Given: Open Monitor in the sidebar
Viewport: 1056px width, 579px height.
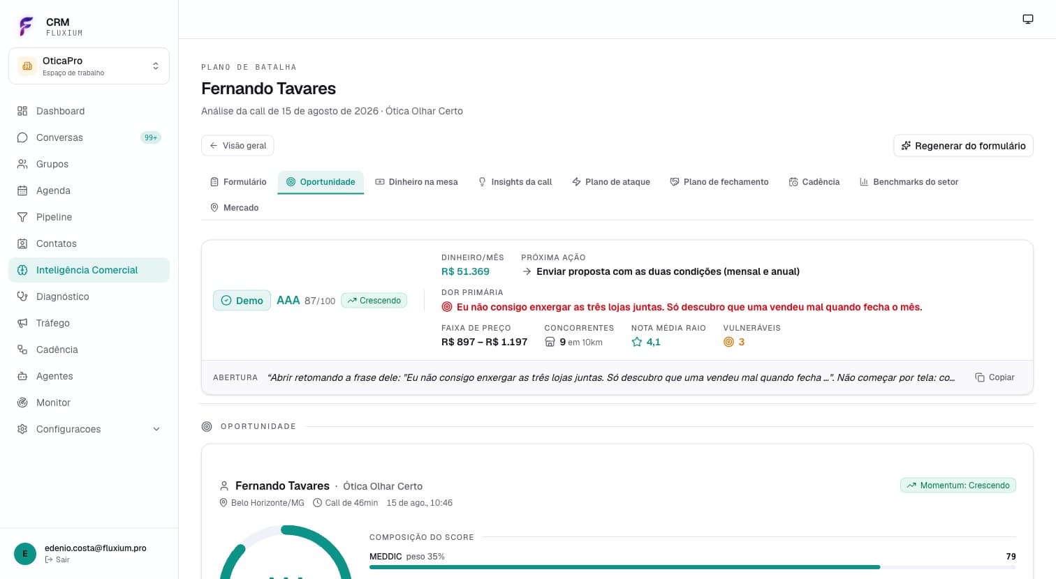Looking at the screenshot, I should point(89,403).
